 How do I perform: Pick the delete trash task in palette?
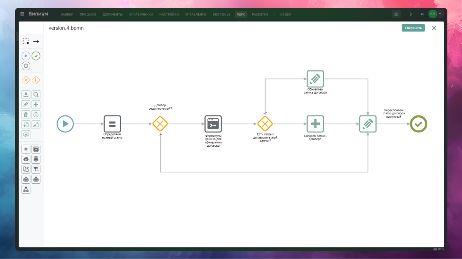click(26, 115)
